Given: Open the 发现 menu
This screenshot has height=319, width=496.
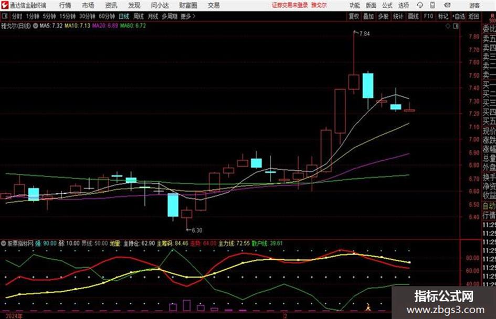Looking at the screenshot, I should [x=134, y=5].
